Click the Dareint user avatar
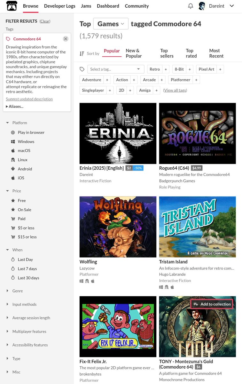Screen dimensions: 242x384 pyautogui.click(x=202, y=6)
